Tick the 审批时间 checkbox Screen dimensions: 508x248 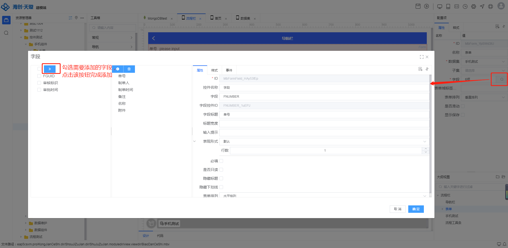[39, 90]
